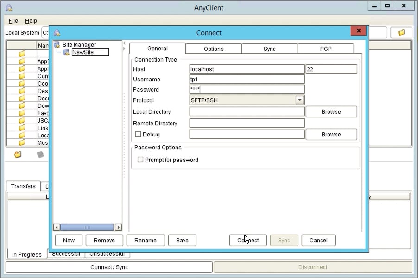Check Prompt for password option
The height and width of the screenshot is (278, 418).
coord(139,159)
